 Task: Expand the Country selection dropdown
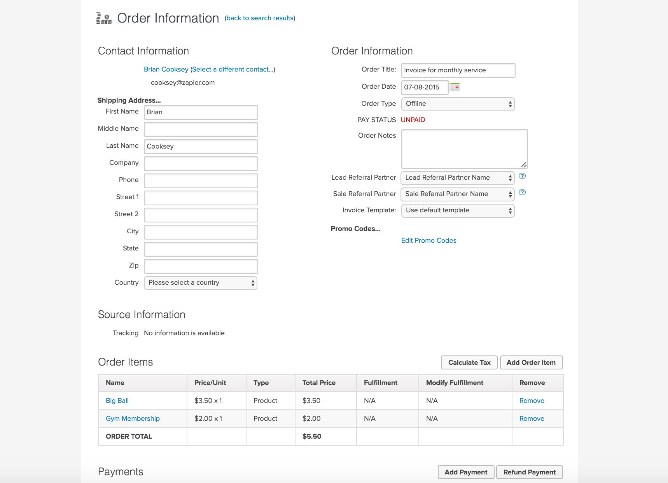click(x=200, y=283)
